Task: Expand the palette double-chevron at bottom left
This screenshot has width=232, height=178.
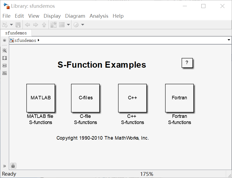Action: coord(5,166)
